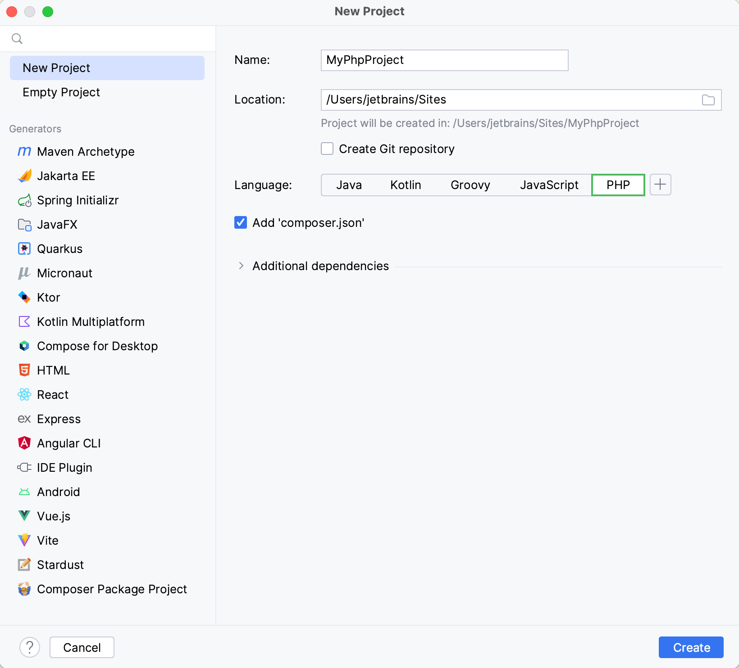739x668 pixels.
Task: Switch language to Kotlin
Action: [406, 185]
